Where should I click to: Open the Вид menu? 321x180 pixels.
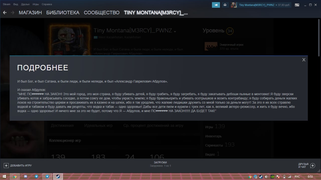coord(16,4)
